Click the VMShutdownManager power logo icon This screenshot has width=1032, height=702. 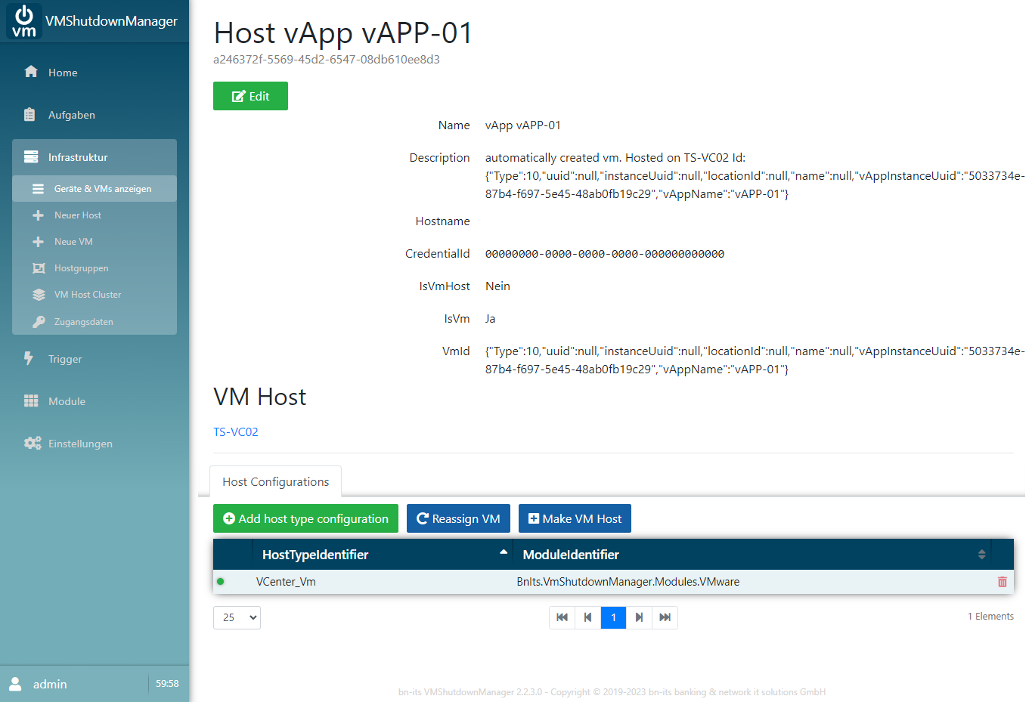(x=24, y=21)
